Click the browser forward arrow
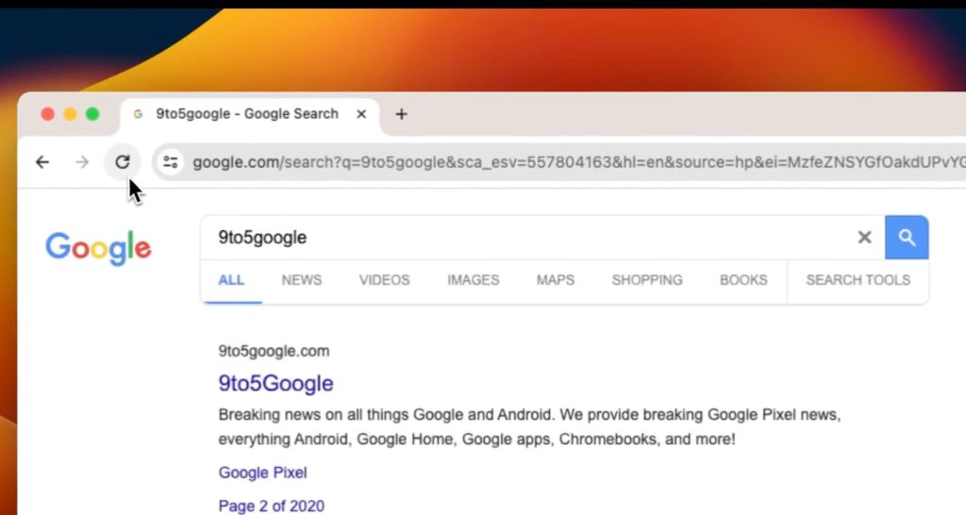 82,162
